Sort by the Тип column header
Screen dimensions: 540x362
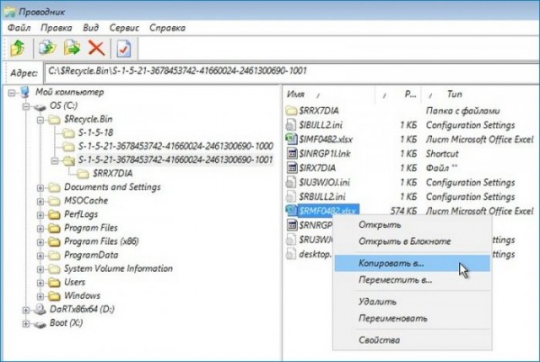click(481, 95)
